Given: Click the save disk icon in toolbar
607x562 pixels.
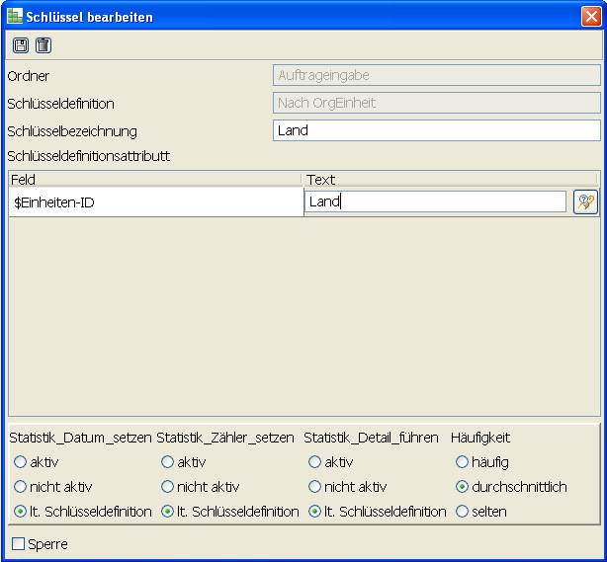Looking at the screenshot, I should pyautogui.click(x=21, y=45).
